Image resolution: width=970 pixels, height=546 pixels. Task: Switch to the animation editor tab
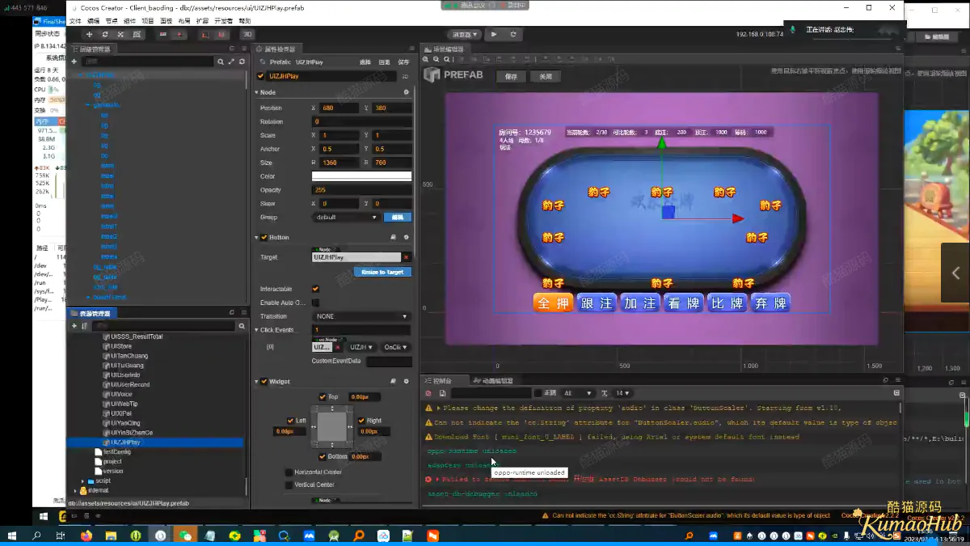[x=493, y=380]
